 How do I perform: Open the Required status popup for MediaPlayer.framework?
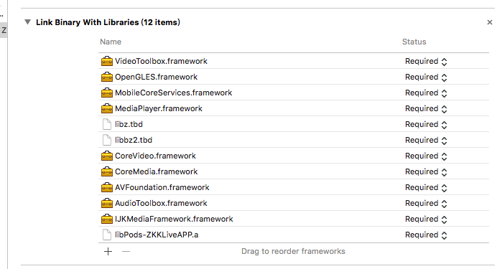point(426,108)
